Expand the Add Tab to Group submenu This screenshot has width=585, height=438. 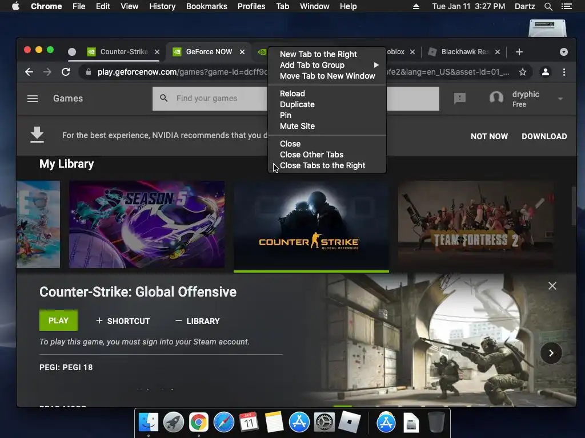(x=327, y=65)
